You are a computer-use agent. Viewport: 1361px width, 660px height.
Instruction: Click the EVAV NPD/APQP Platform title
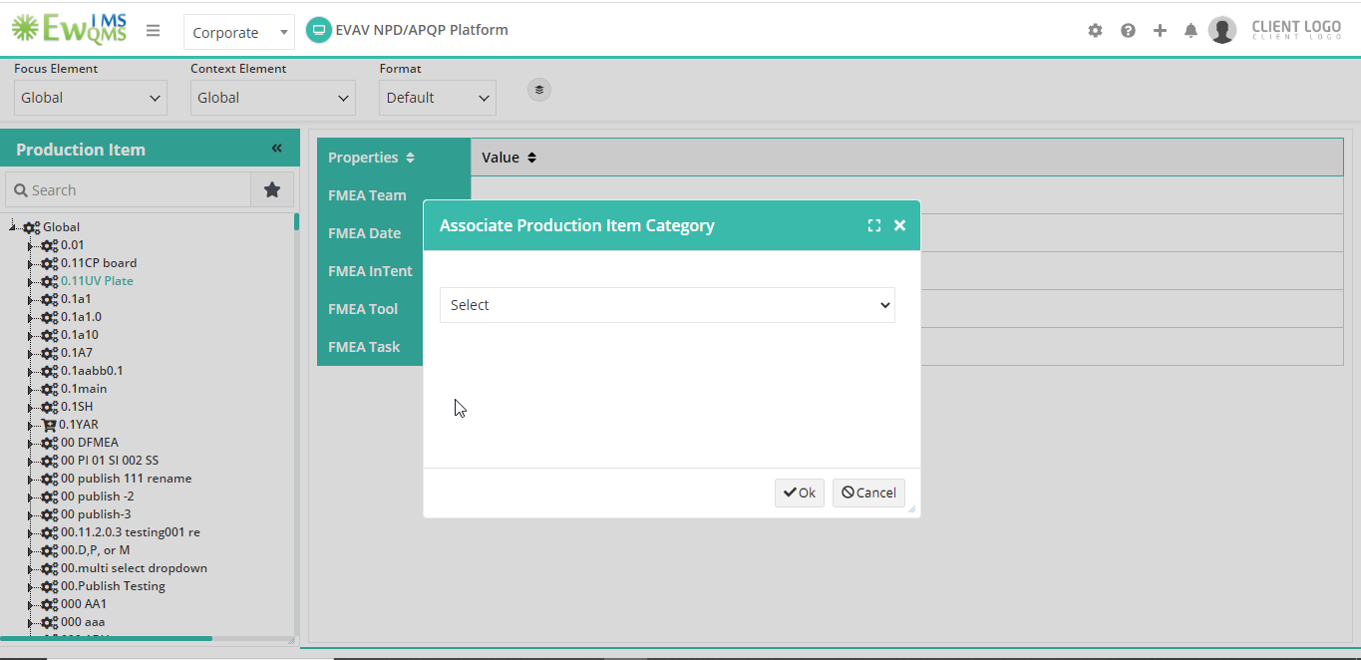(422, 30)
